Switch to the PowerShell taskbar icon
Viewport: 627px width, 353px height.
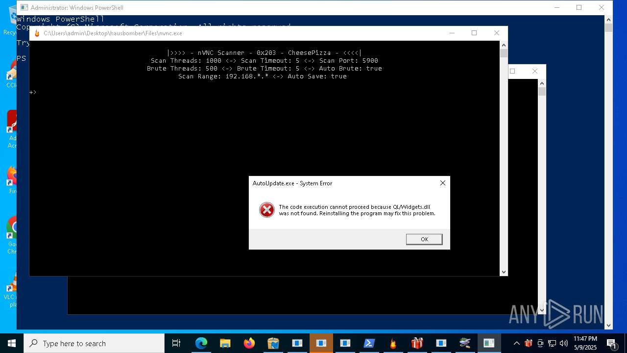pyautogui.click(x=369, y=343)
